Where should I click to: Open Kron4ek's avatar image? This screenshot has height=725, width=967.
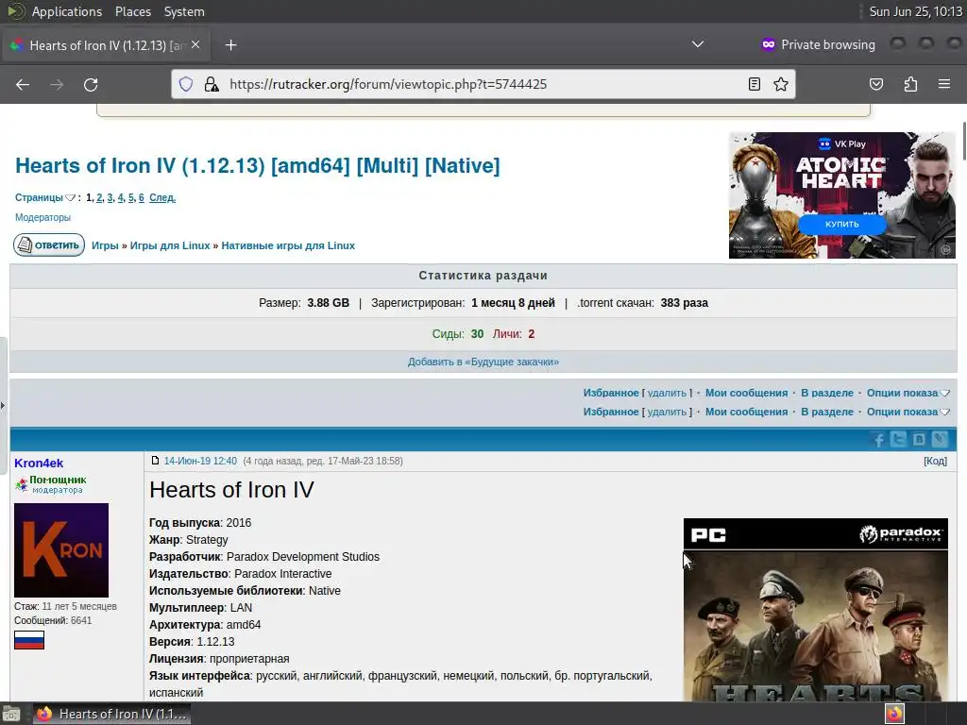coord(61,550)
